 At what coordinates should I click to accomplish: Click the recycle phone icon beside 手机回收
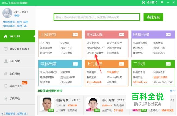6,98
